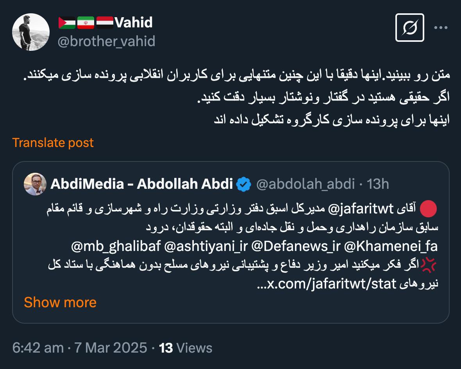Open the three-dot more options menu

(x=441, y=28)
